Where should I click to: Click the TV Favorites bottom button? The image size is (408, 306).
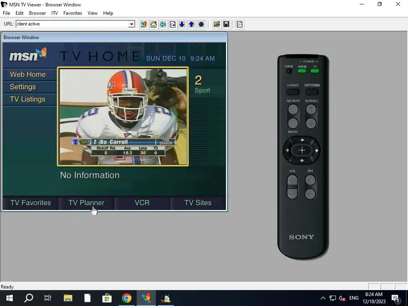tap(31, 203)
